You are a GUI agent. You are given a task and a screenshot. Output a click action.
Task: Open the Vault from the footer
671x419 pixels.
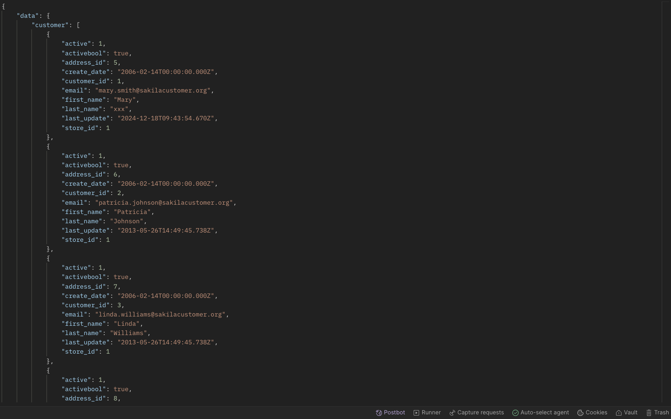tap(626, 412)
